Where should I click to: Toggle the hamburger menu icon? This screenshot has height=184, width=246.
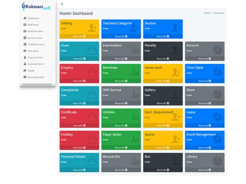[x=62, y=4]
